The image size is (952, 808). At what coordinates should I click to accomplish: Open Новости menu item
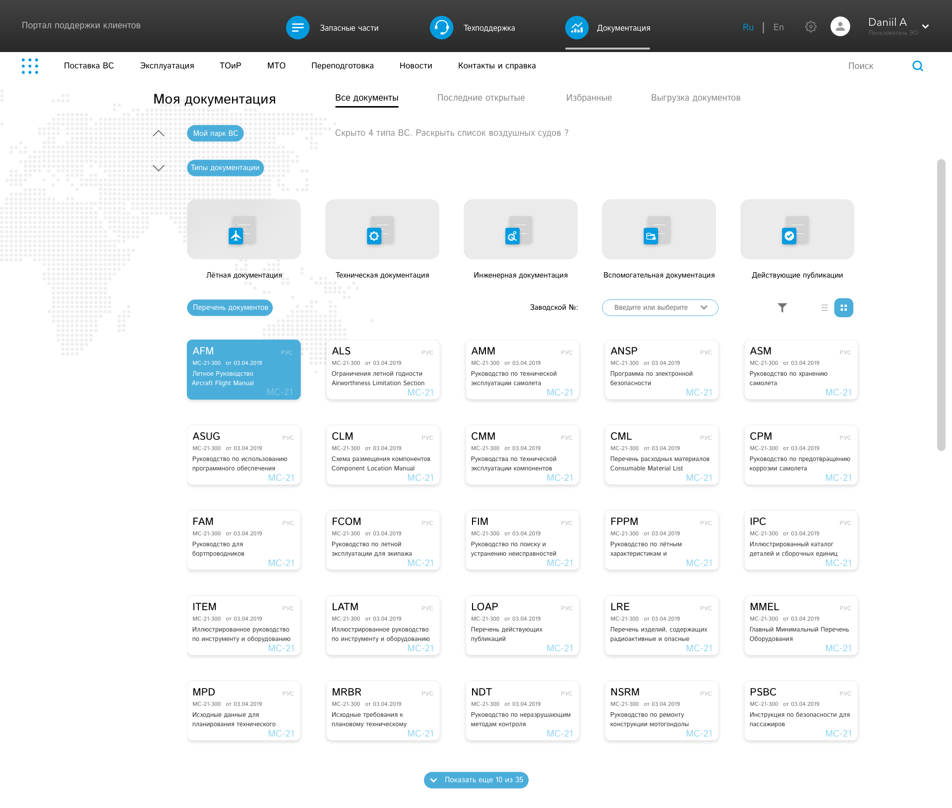416,65
